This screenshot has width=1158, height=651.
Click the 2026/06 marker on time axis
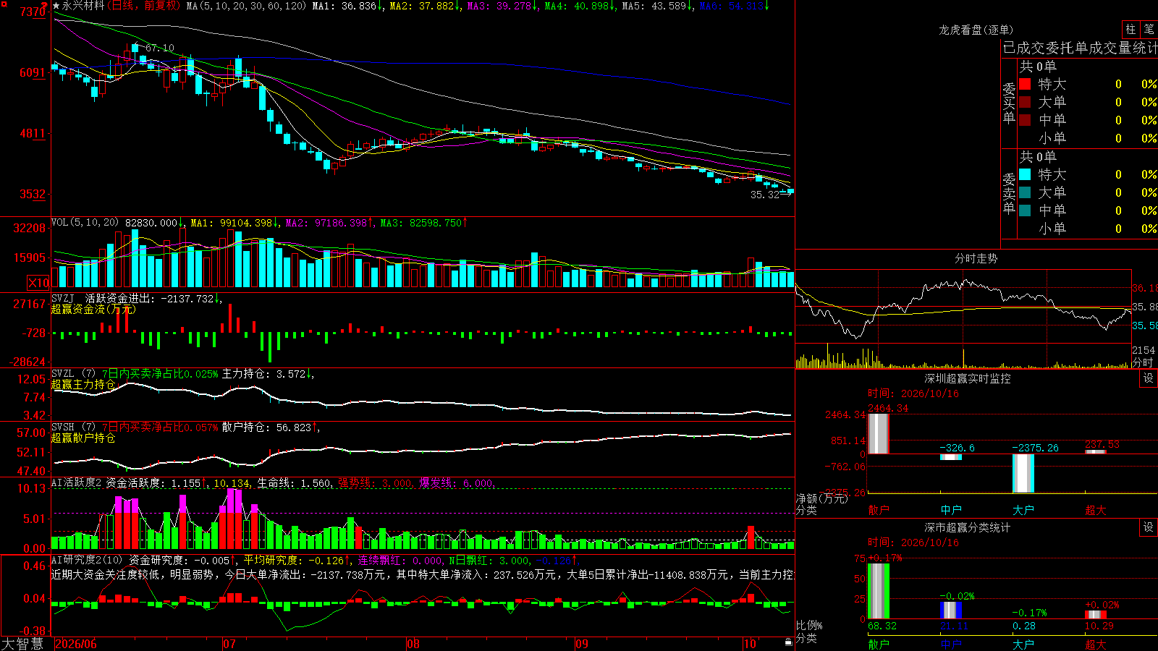[x=76, y=644]
